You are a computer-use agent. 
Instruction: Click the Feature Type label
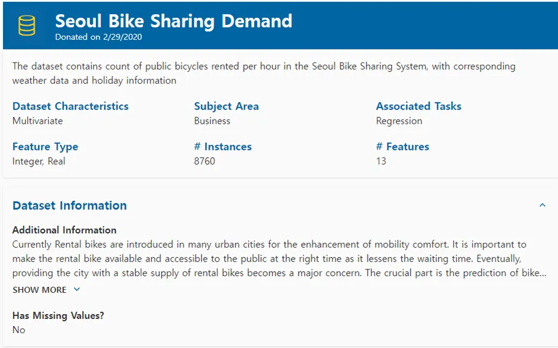pyautogui.click(x=45, y=147)
